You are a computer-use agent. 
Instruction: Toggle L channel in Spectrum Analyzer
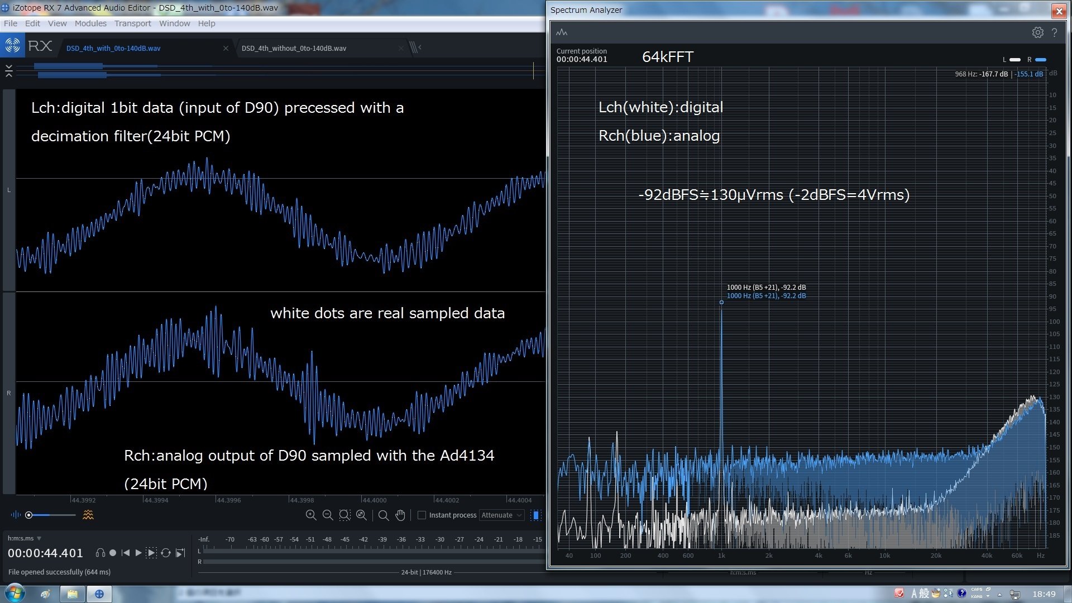click(1012, 60)
